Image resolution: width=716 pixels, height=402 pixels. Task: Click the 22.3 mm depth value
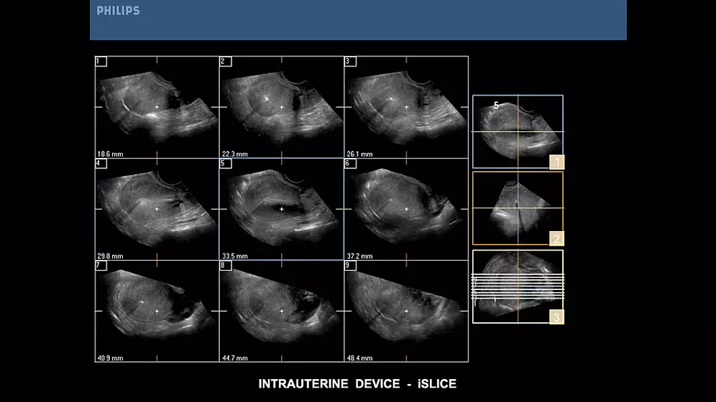click(234, 154)
